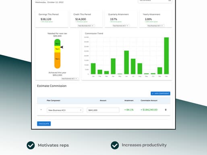Image resolution: width=207 pixels, height=155 pixels.
Task: Open Quarterly Attainment New Business ACV dropdown
Action: [x=121, y=26]
